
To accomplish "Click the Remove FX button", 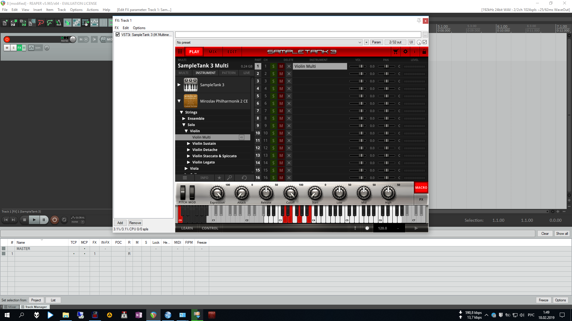I will coord(135,223).
